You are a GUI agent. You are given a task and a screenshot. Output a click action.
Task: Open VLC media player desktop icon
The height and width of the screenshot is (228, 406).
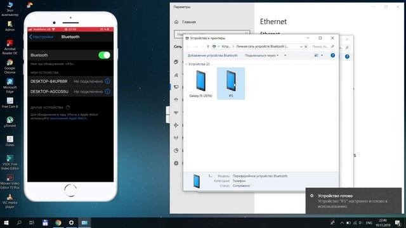[x=10, y=201]
